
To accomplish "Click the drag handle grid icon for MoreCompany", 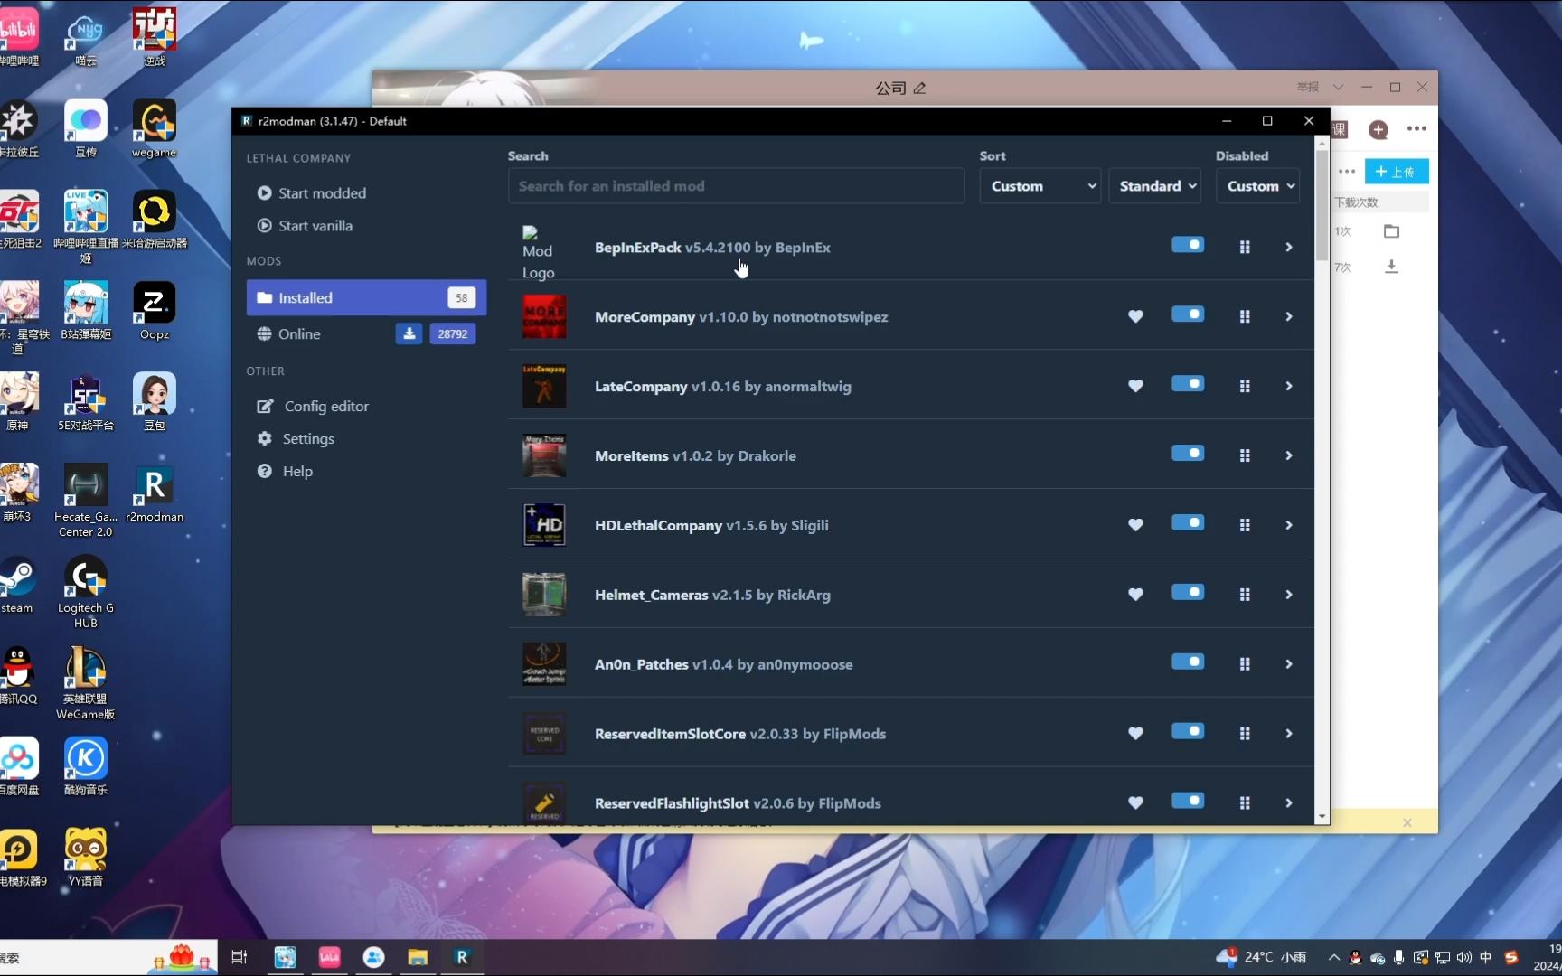I will tap(1245, 316).
